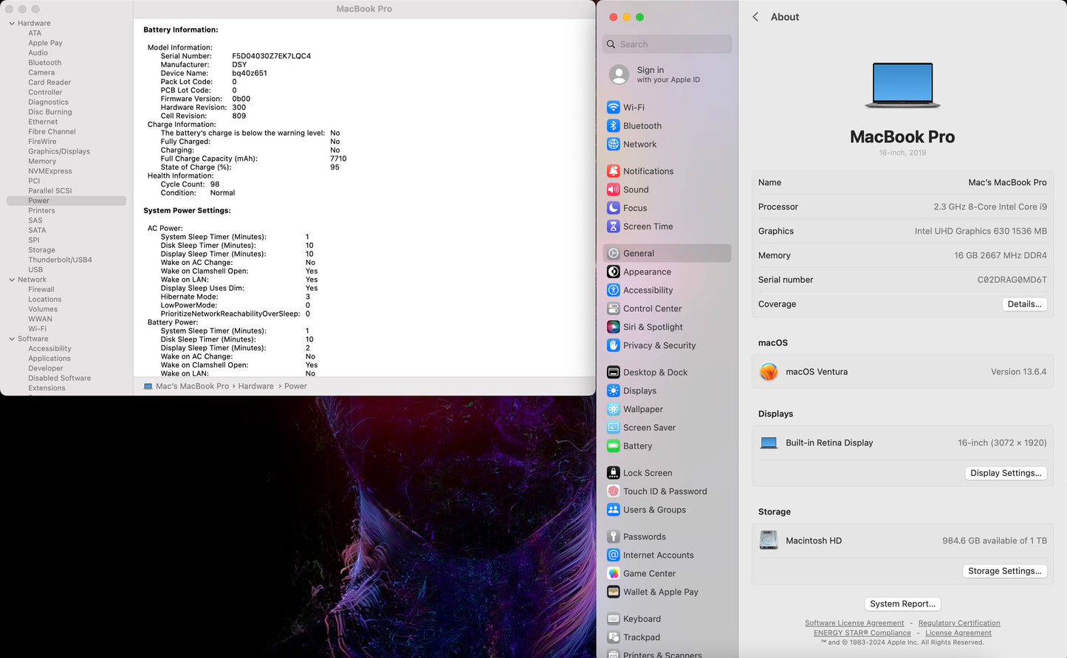Click the Battery icon in sidebar
Screen dimensions: 1067x658
point(613,446)
